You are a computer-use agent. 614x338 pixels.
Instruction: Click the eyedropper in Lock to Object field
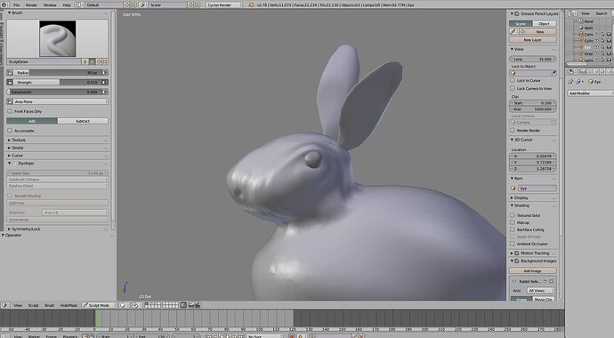[553, 73]
